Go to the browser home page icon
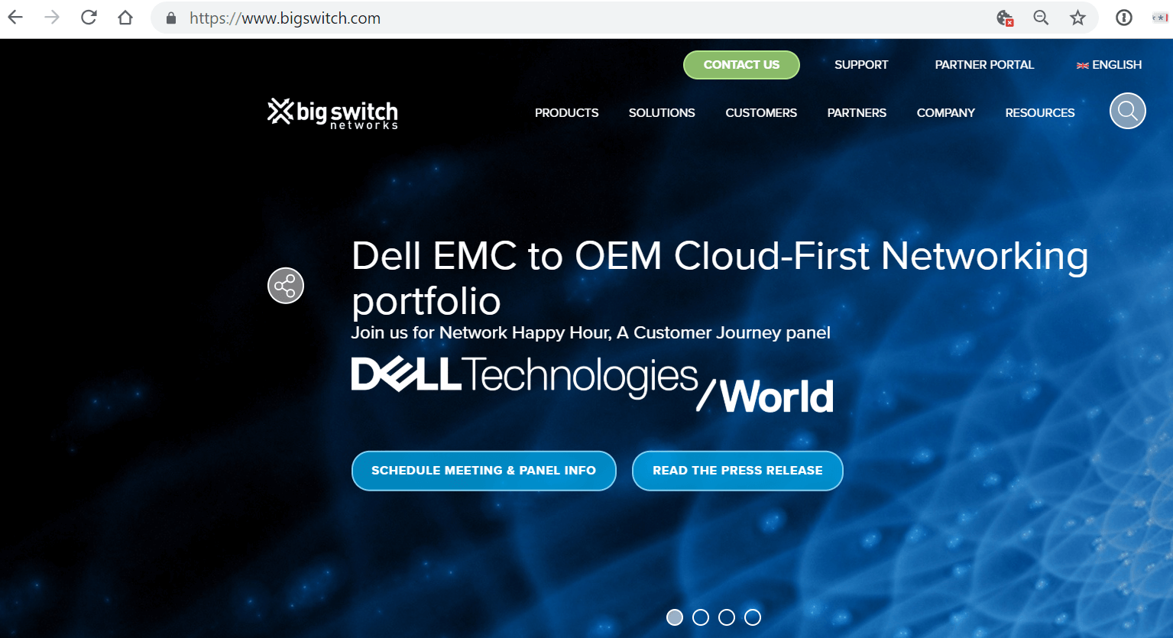 (x=125, y=18)
